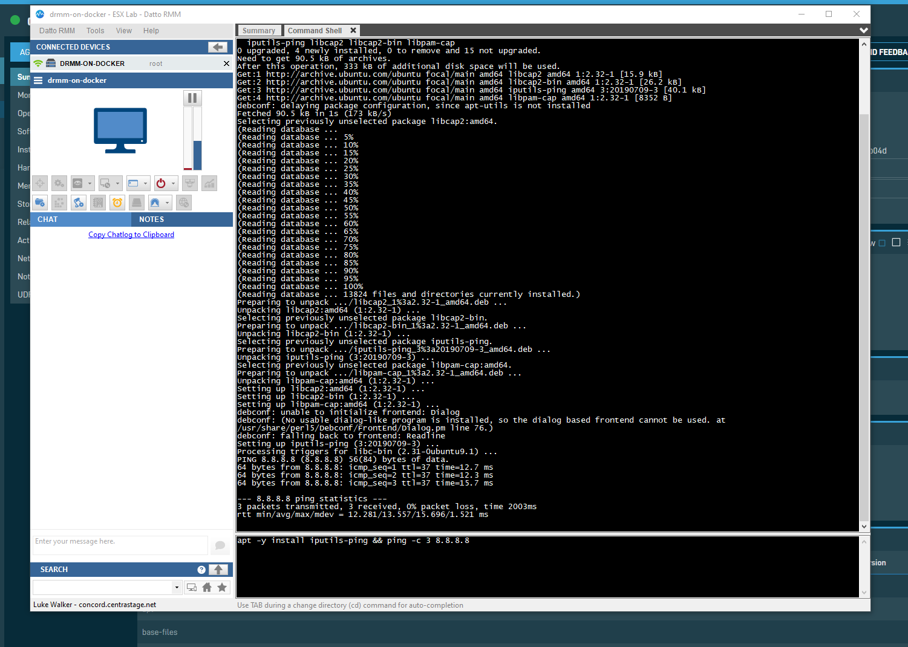908x647 pixels.
Task: Click the blue tunnel connection icon
Action: (155, 203)
